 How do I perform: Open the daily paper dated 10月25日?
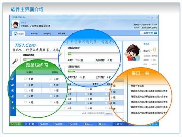(149, 107)
